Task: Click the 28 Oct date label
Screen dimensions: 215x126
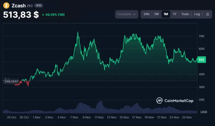Action: [11, 117]
